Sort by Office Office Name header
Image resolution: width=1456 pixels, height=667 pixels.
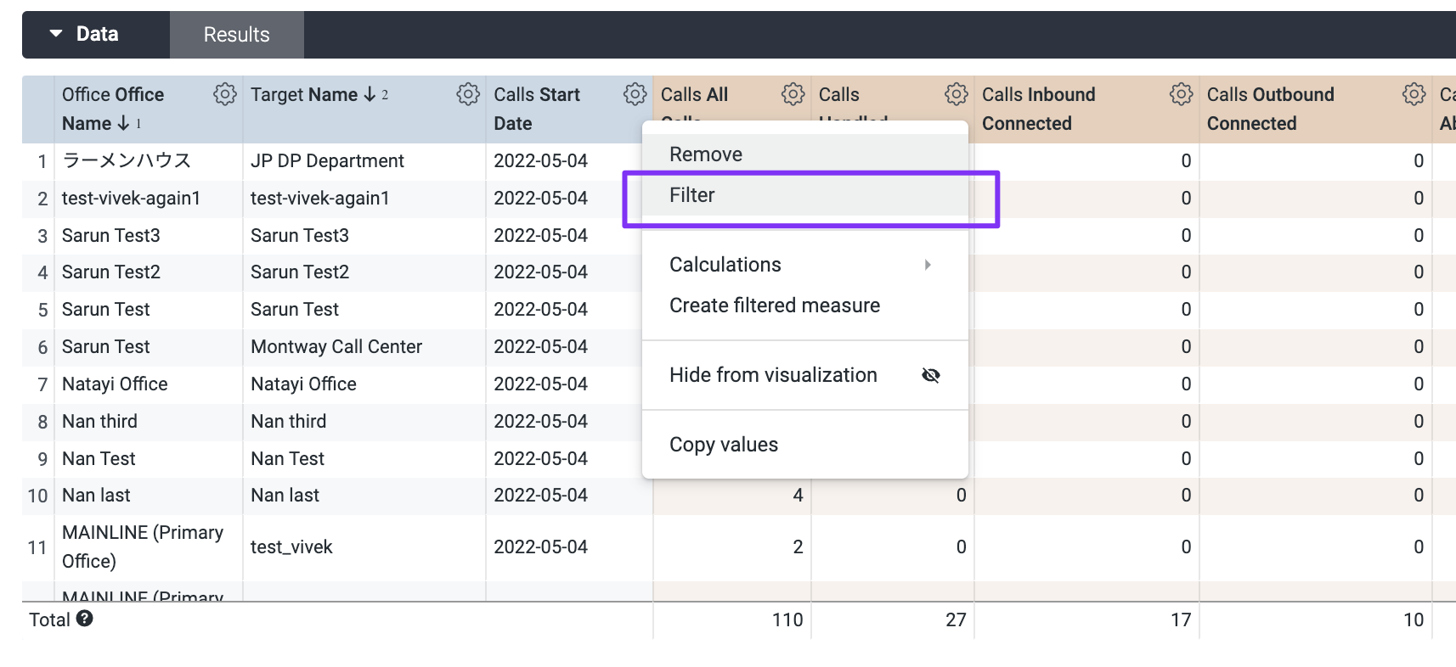tap(113, 109)
